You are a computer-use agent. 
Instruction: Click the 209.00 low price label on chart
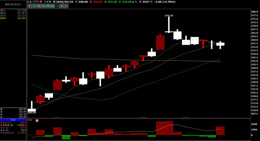coord(32,113)
